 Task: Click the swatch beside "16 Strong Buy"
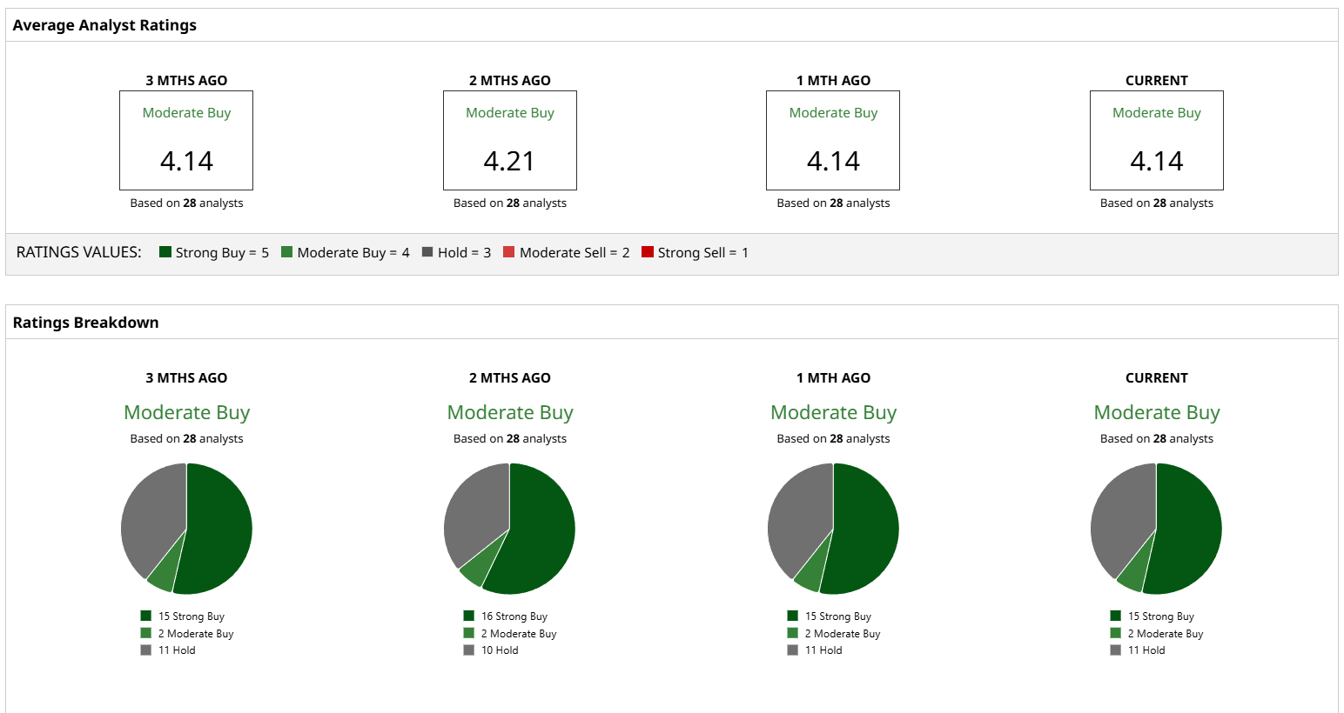point(469,616)
